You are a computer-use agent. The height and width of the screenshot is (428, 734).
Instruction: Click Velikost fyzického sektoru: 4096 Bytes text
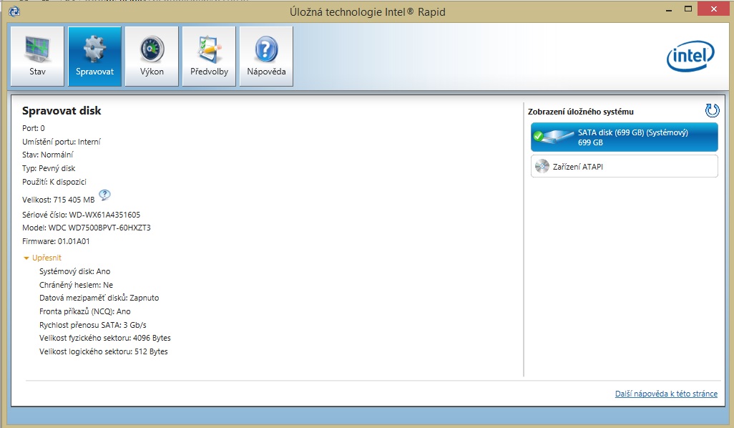click(x=105, y=338)
